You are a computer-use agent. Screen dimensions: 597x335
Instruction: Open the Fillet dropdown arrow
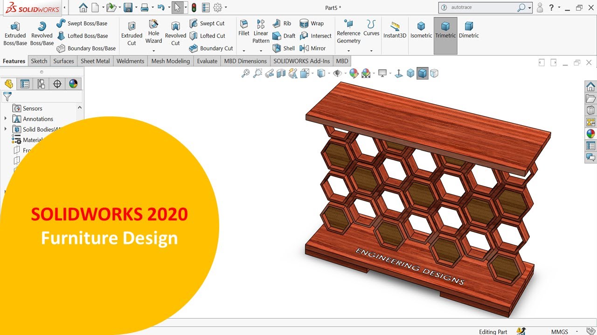tap(243, 50)
